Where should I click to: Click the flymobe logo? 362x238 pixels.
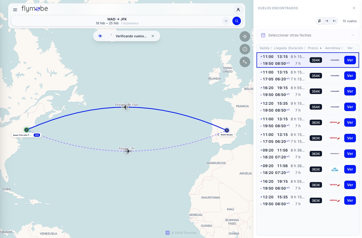coord(35,9)
